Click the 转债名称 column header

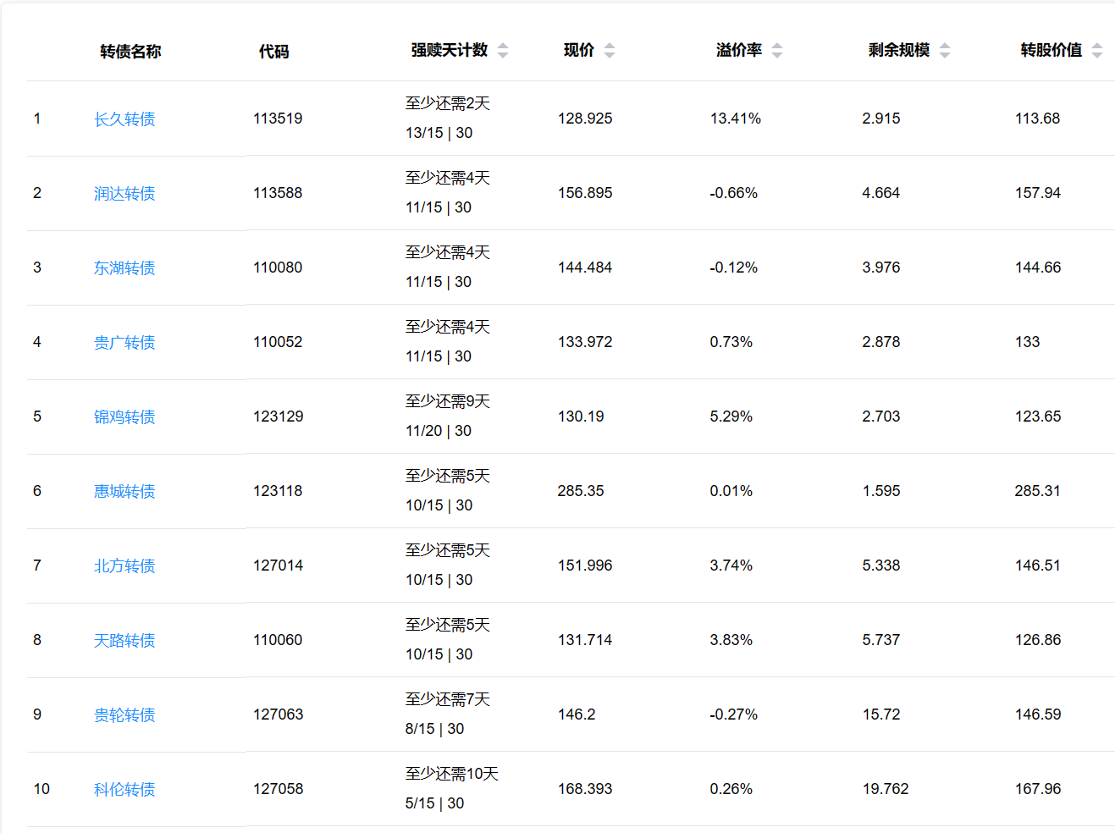pyautogui.click(x=130, y=52)
